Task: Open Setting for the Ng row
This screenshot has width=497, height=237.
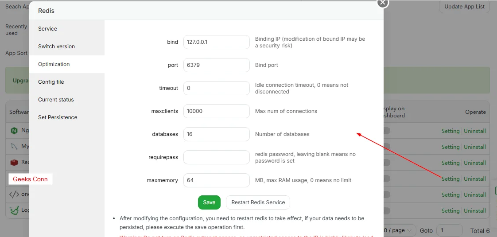Action: click(450, 131)
